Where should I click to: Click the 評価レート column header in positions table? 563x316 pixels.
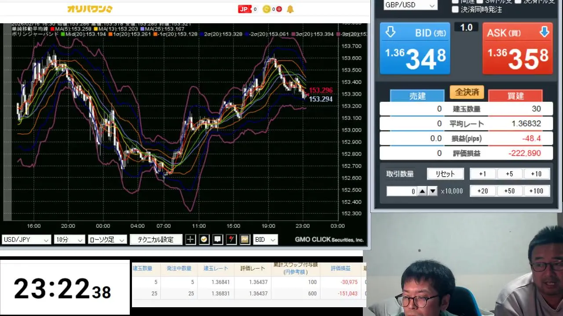coord(252,269)
